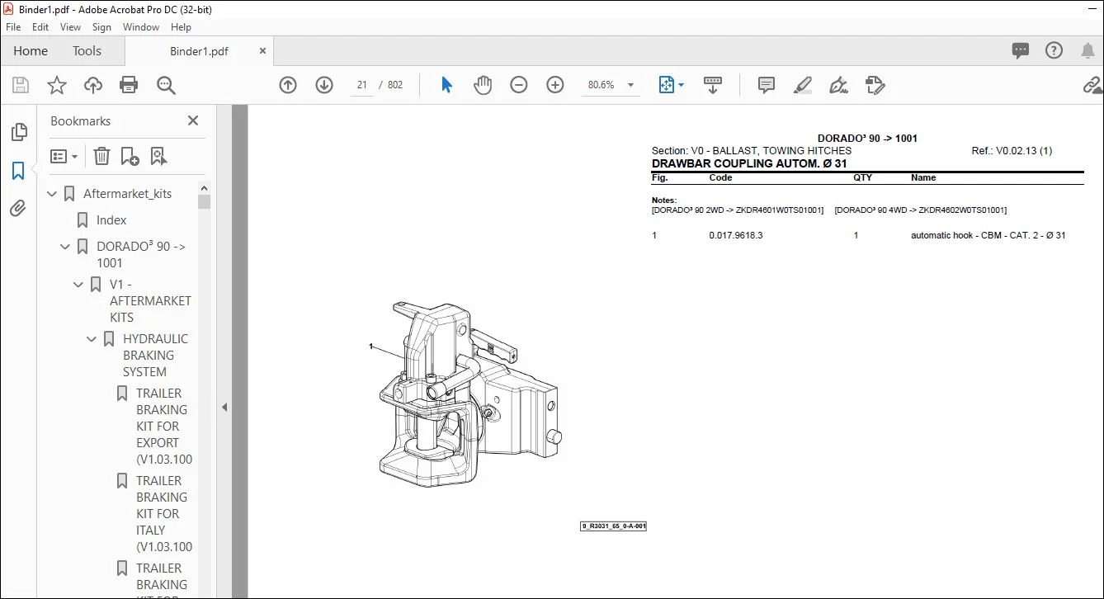Select HYDRAULIC BRAKING SYSTEM bookmark
Image resolution: width=1104 pixels, height=599 pixels.
point(156,356)
